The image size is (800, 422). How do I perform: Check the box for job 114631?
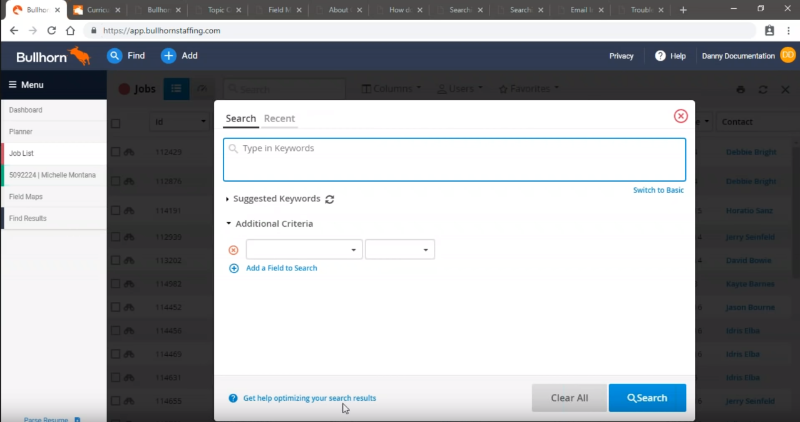[x=115, y=378]
